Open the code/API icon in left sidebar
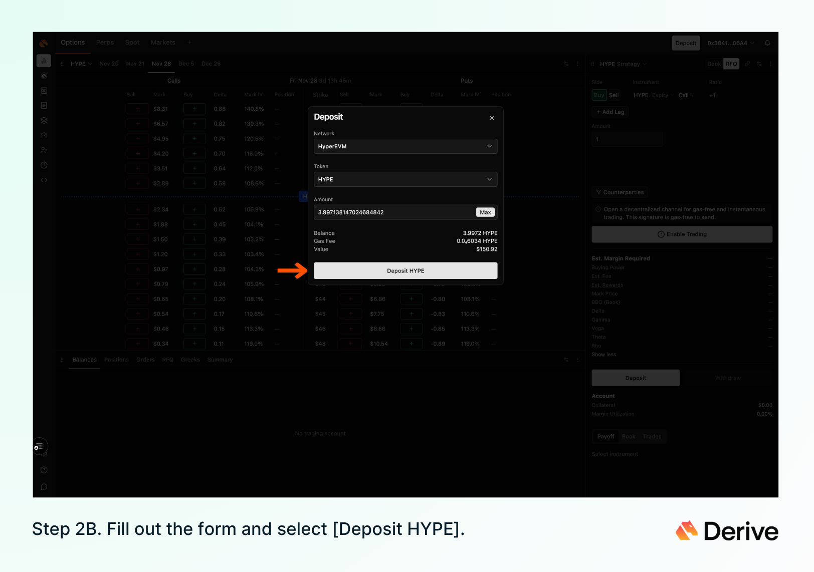Screen dimensions: 814x572 (x=44, y=180)
